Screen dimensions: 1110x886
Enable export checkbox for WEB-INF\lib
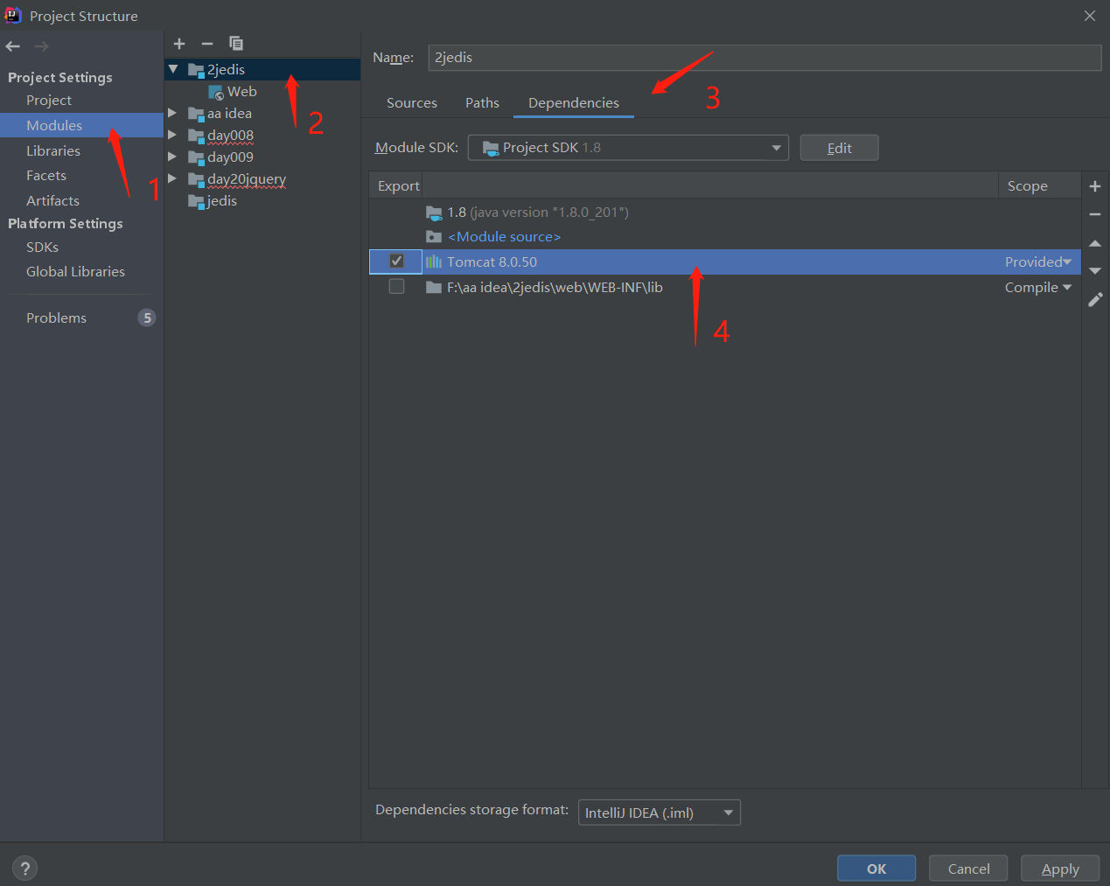[x=396, y=287]
